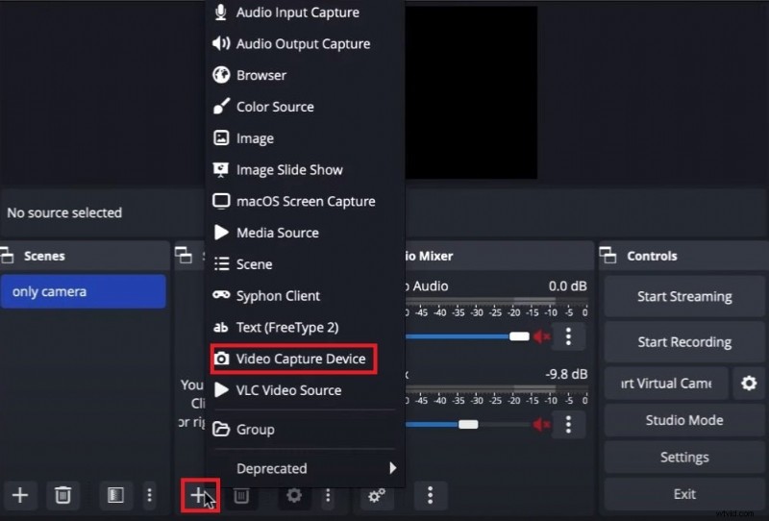The width and height of the screenshot is (769, 521).
Task: Click Start Streaming
Action: click(x=684, y=296)
